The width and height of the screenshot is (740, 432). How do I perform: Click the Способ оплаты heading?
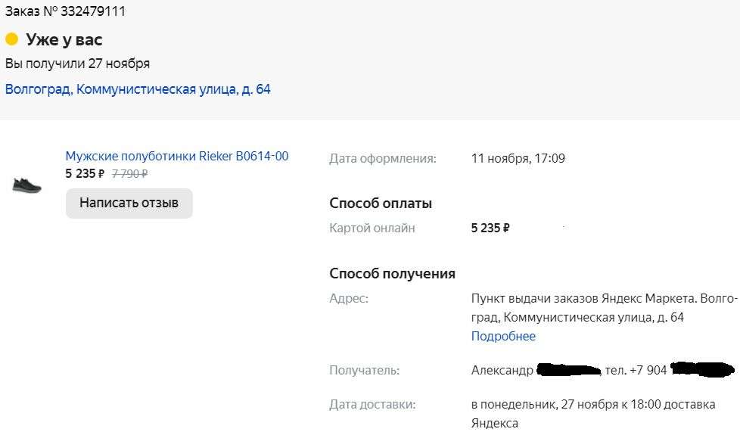coord(381,204)
